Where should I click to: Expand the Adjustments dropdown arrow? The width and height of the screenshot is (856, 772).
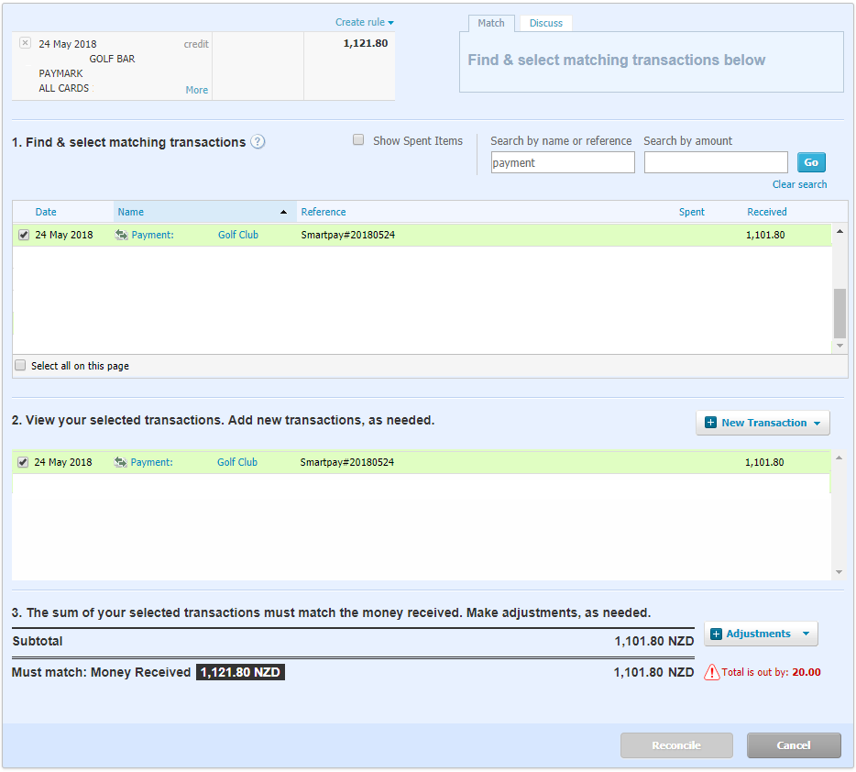click(805, 634)
